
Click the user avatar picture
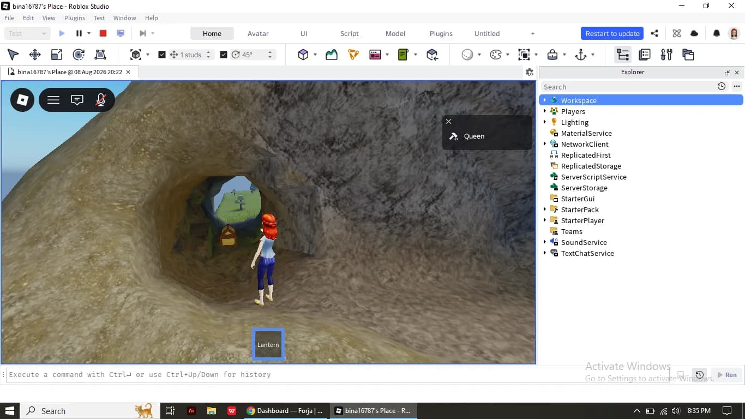734,33
